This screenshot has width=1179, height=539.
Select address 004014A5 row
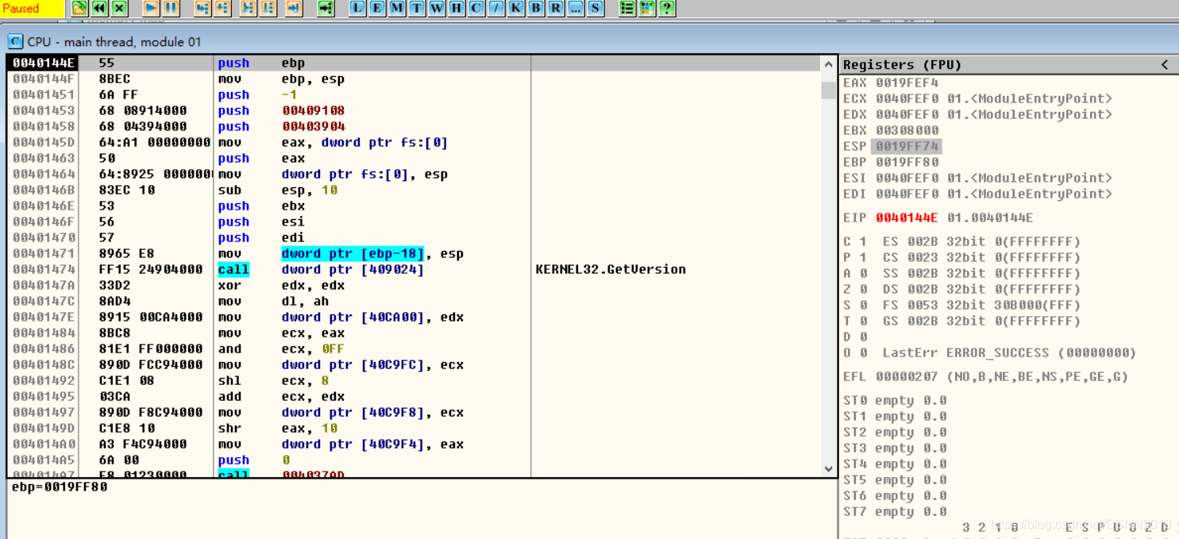click(414, 460)
